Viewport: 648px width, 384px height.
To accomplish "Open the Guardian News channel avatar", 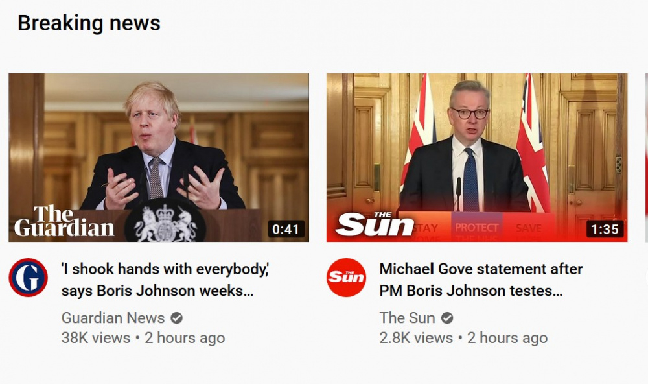I will [28, 277].
